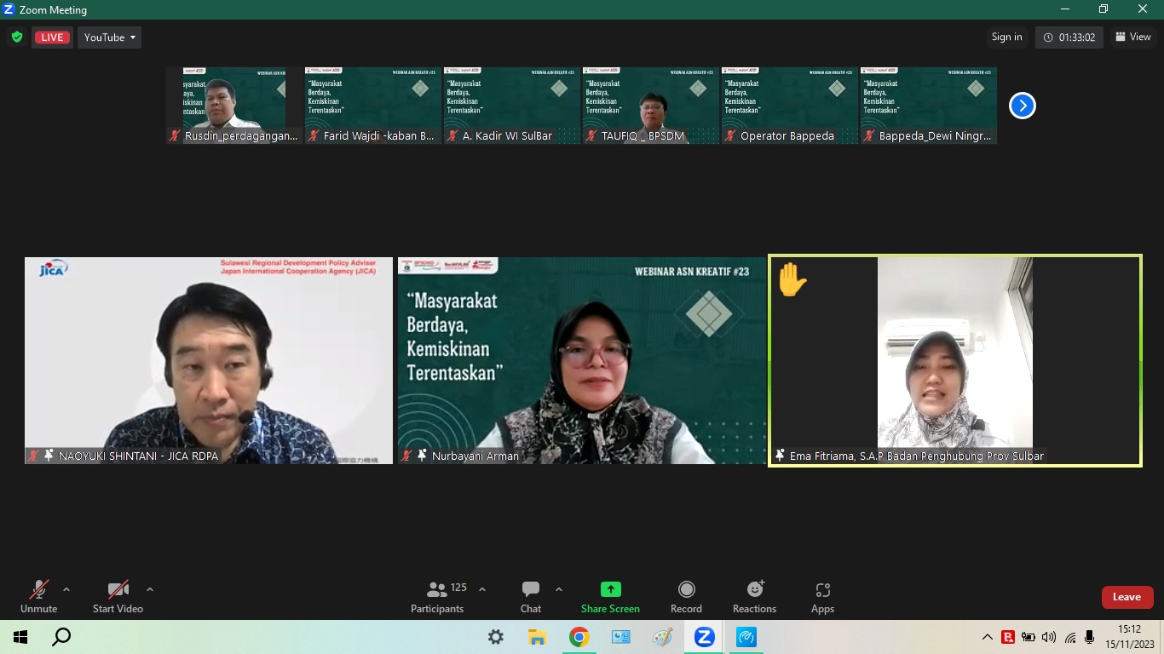The height and width of the screenshot is (654, 1164).
Task: Click the green encryption shield icon
Action: pos(17,37)
